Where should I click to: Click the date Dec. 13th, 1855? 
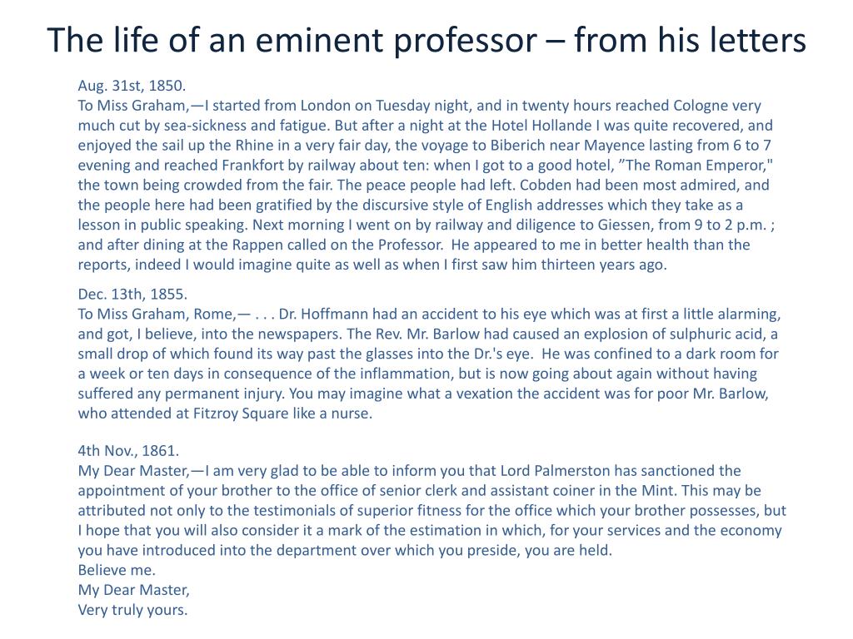[132, 295]
